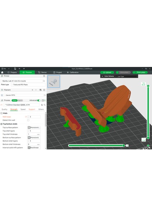Open printer settings gear icon
The height and width of the screenshot is (216, 152).
pos(44,76)
